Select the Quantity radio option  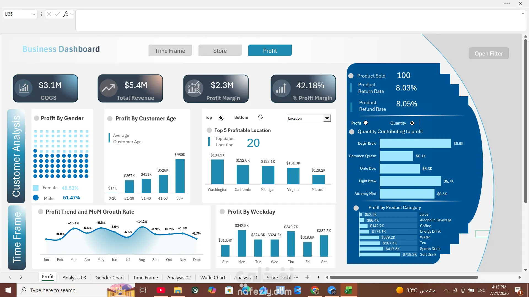click(x=412, y=123)
